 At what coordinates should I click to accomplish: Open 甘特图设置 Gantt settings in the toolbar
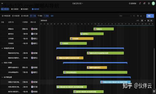click(6, 16)
